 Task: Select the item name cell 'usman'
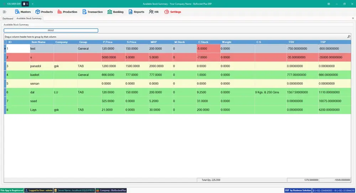(42, 84)
